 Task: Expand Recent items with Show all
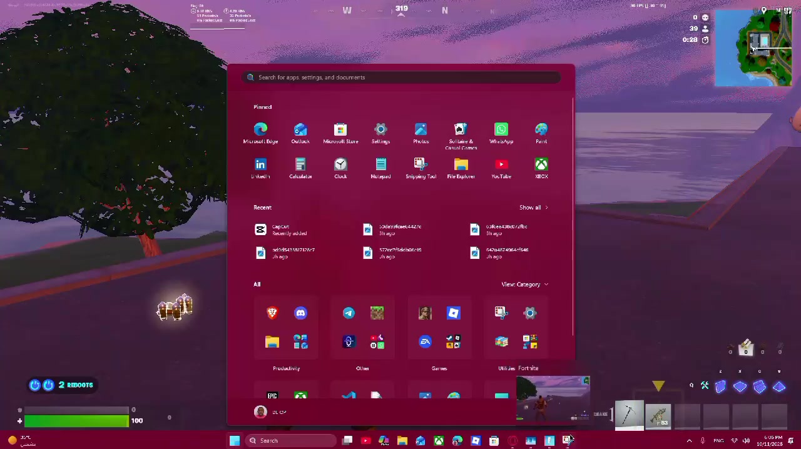(533, 208)
